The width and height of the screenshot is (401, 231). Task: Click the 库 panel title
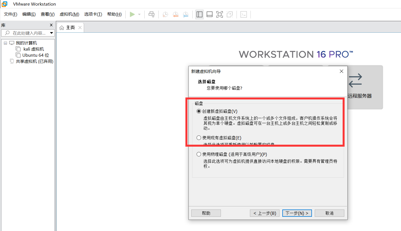coord(3,25)
